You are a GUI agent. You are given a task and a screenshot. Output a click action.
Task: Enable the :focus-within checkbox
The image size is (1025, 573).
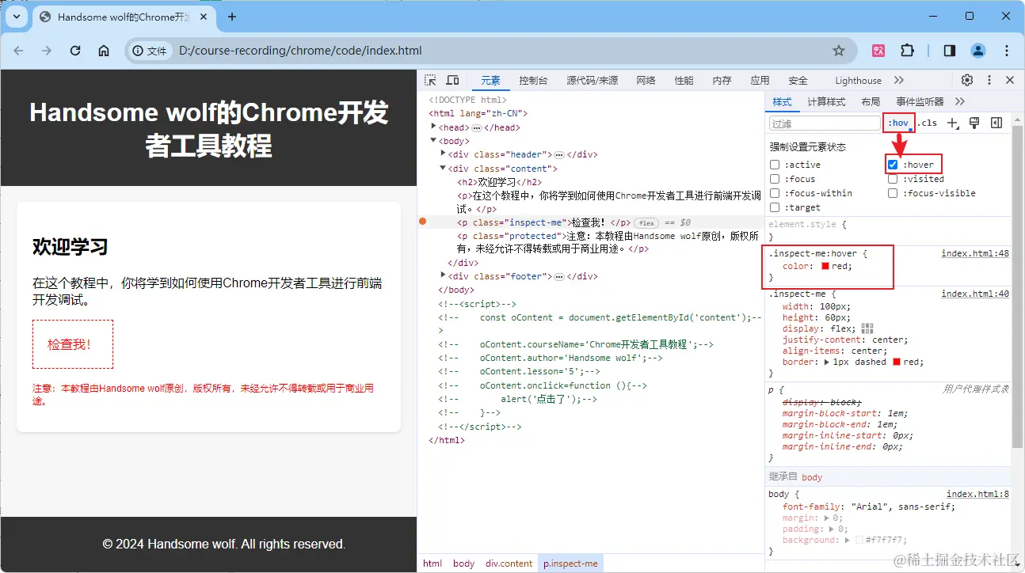click(775, 193)
